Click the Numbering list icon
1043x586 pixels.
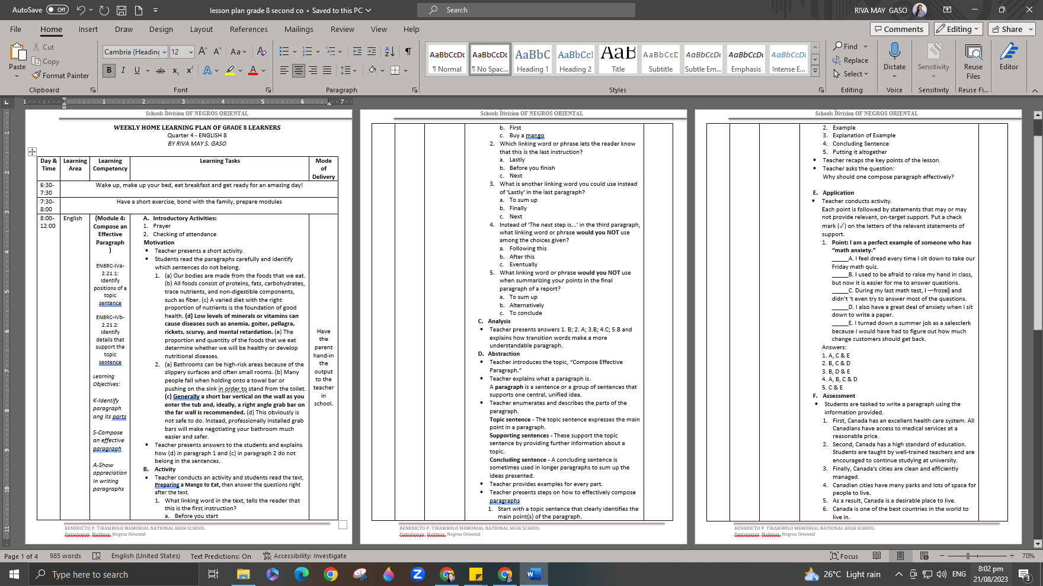[307, 51]
